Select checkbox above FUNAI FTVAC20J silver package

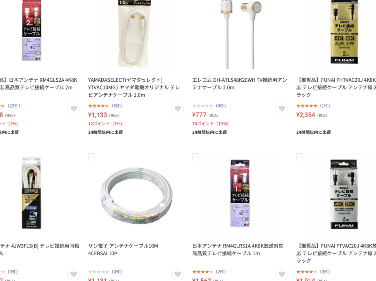point(300,157)
